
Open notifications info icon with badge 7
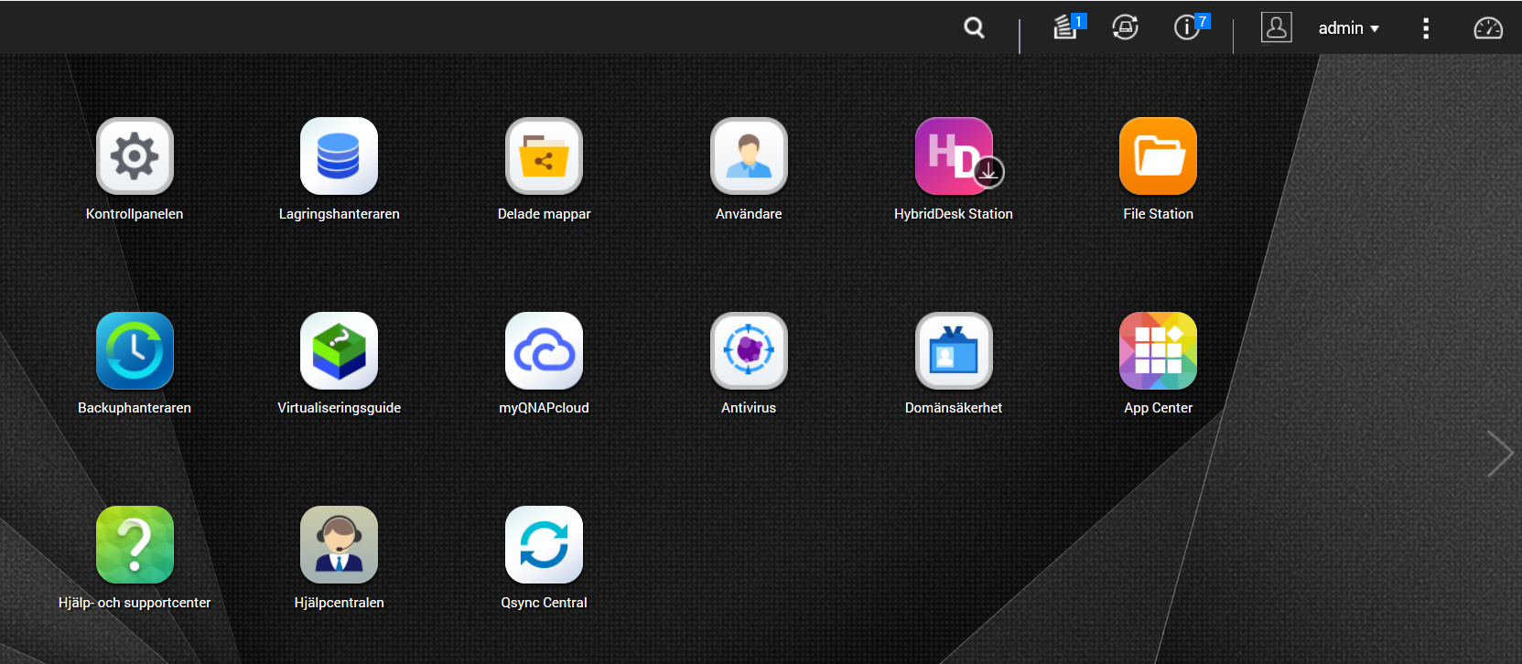[1190, 27]
